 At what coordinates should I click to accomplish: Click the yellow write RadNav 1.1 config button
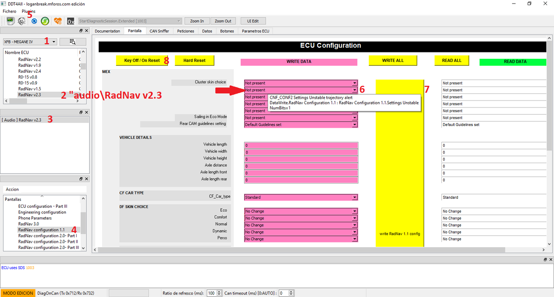pyautogui.click(x=399, y=163)
